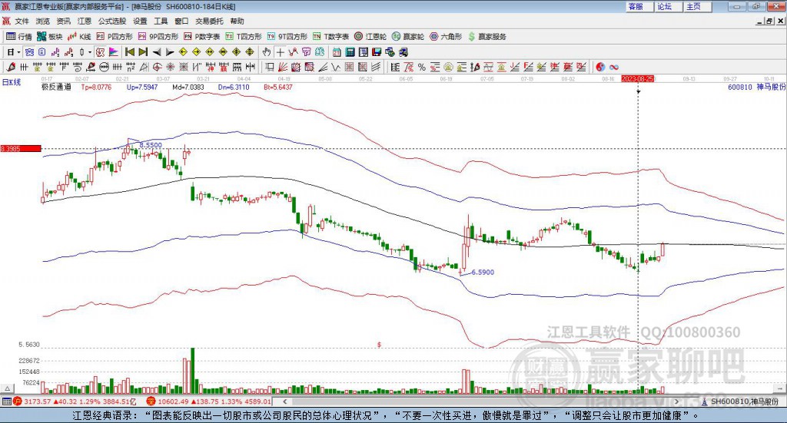Select the hand pan tool

pos(267,52)
